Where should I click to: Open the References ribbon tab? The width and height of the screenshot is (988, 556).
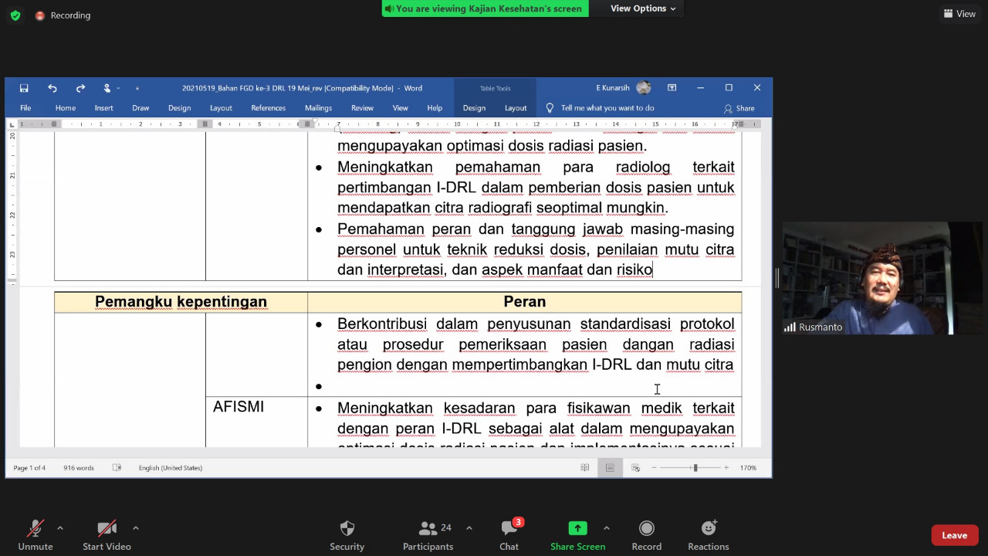click(268, 108)
